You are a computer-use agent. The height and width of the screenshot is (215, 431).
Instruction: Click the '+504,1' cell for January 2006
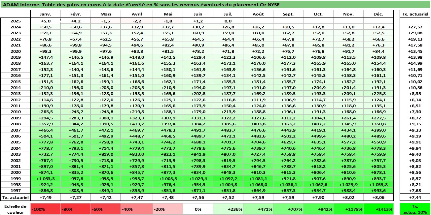[x=46, y=136]
